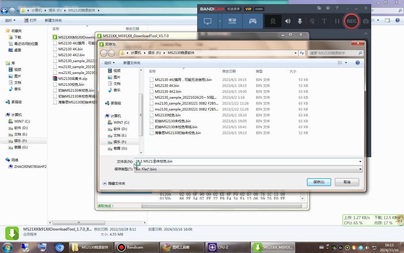Viewport: 404px width, 253px height.
Task: Open the 保存类型 file type dropdown
Action: point(360,169)
